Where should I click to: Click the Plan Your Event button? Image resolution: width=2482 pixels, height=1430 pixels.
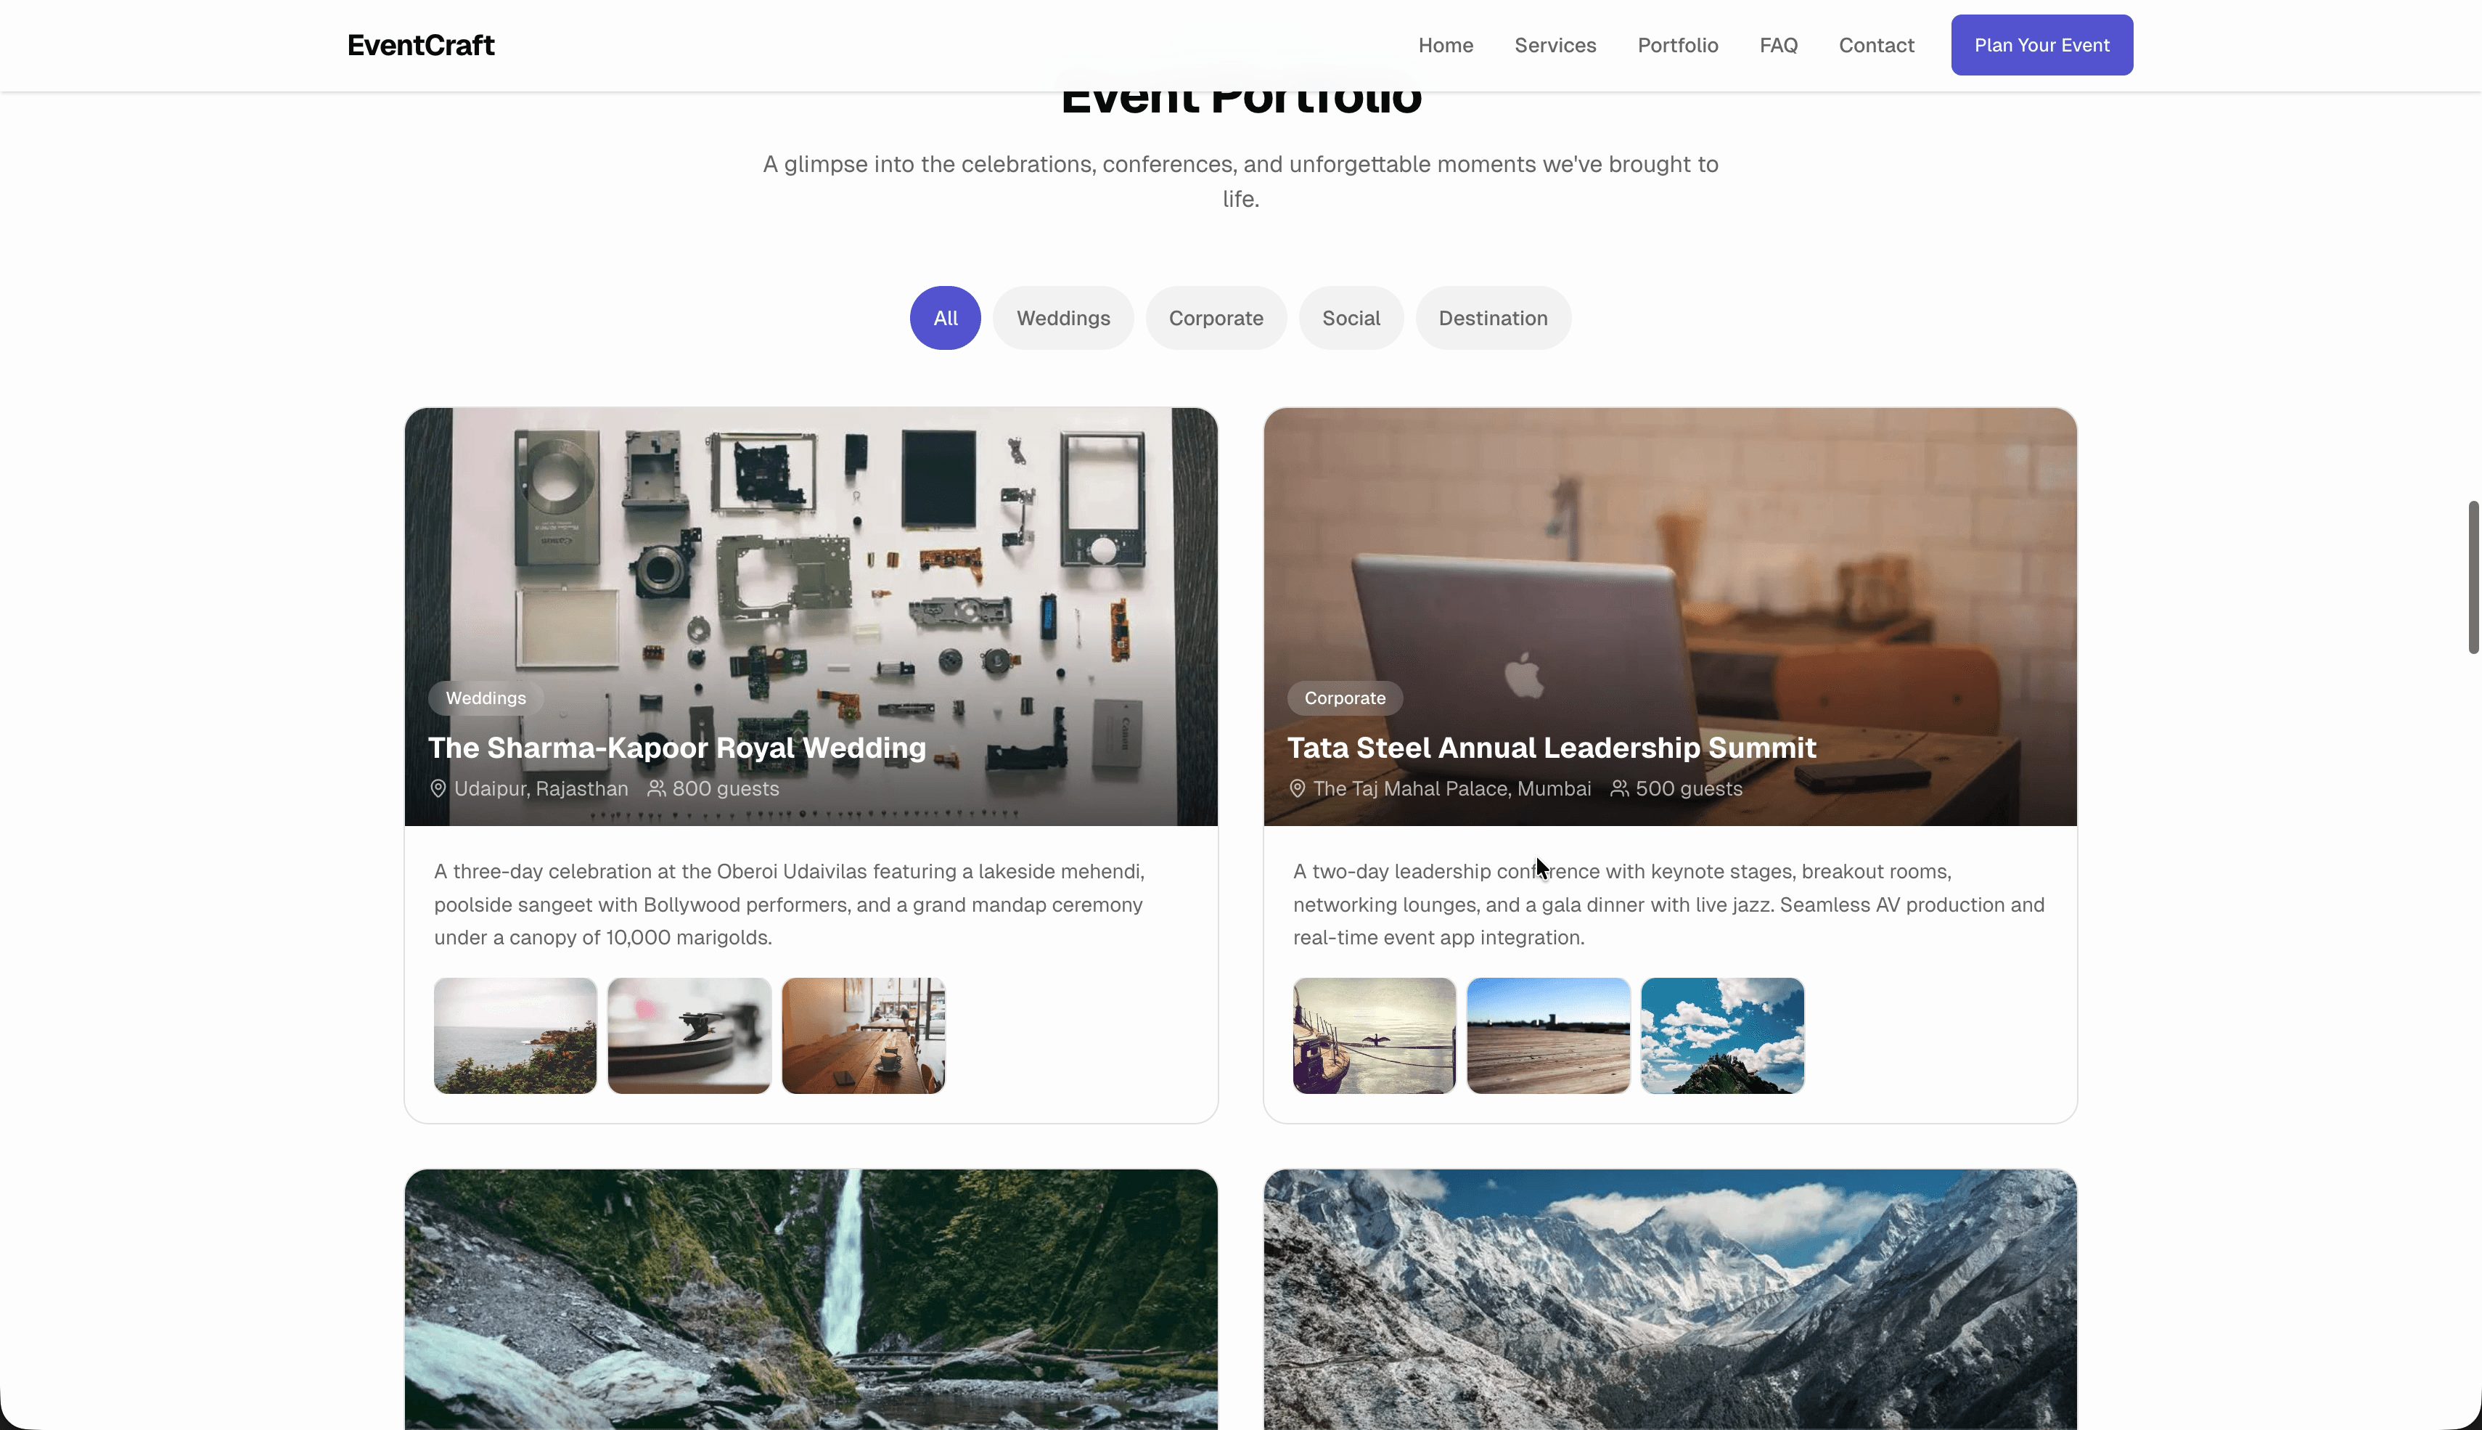(2041, 44)
